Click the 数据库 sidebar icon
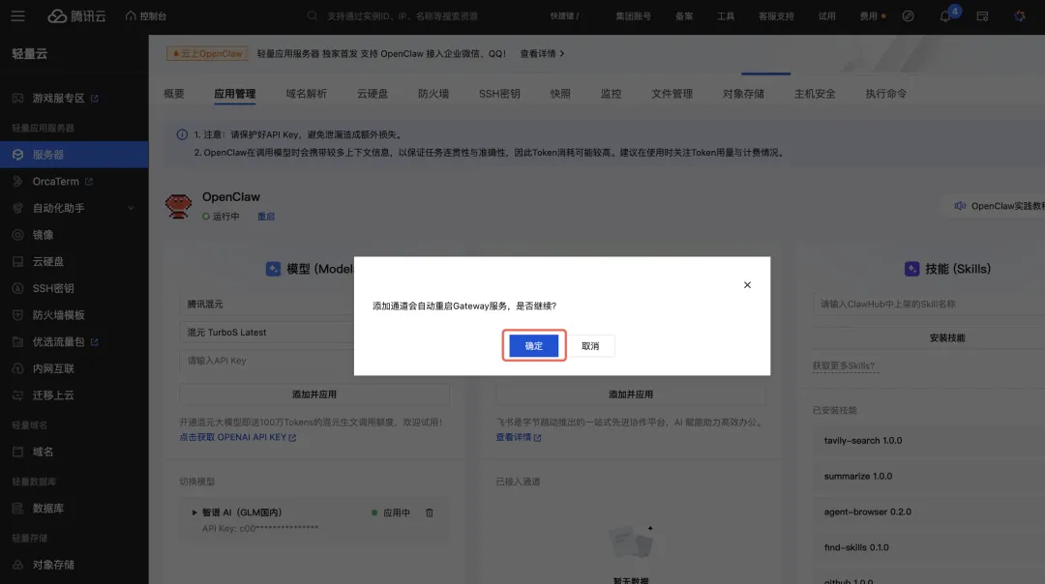1045x584 pixels. [x=18, y=508]
